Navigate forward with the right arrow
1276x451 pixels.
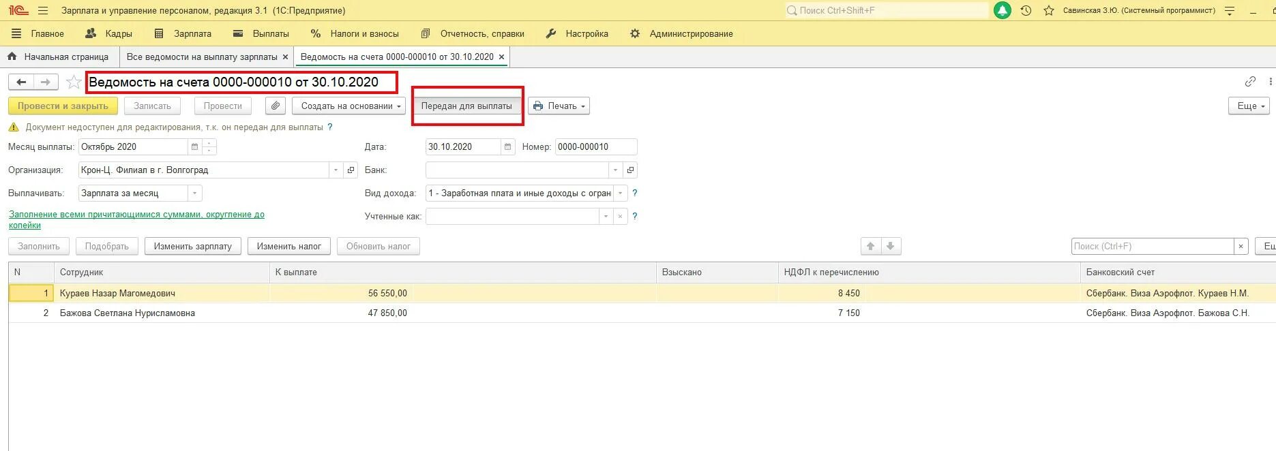pyautogui.click(x=45, y=82)
